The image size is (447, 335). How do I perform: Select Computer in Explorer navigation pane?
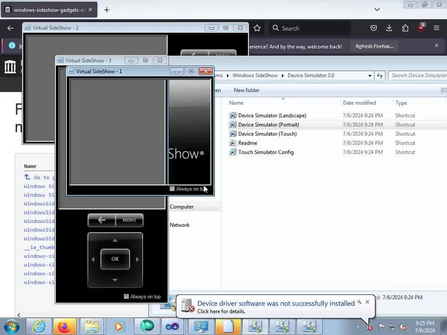[182, 206]
